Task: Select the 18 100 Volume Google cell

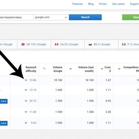Action: pyautogui.click(x=58, y=80)
